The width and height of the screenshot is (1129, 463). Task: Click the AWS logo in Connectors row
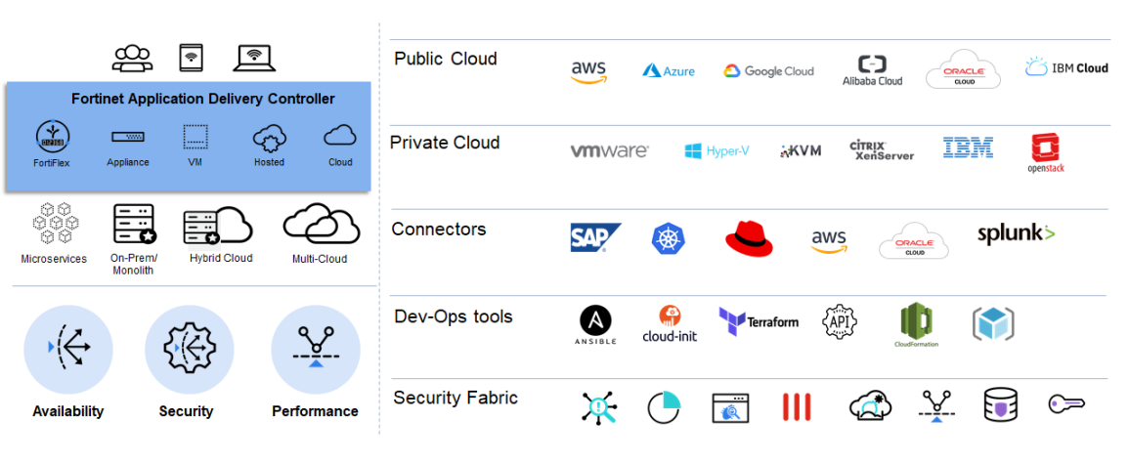pyautogui.click(x=829, y=242)
